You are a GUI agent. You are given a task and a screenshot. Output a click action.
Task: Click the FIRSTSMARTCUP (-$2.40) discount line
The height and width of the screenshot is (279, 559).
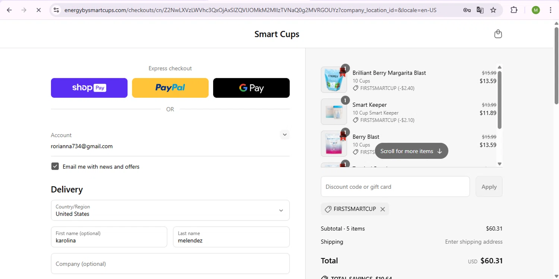383,88
